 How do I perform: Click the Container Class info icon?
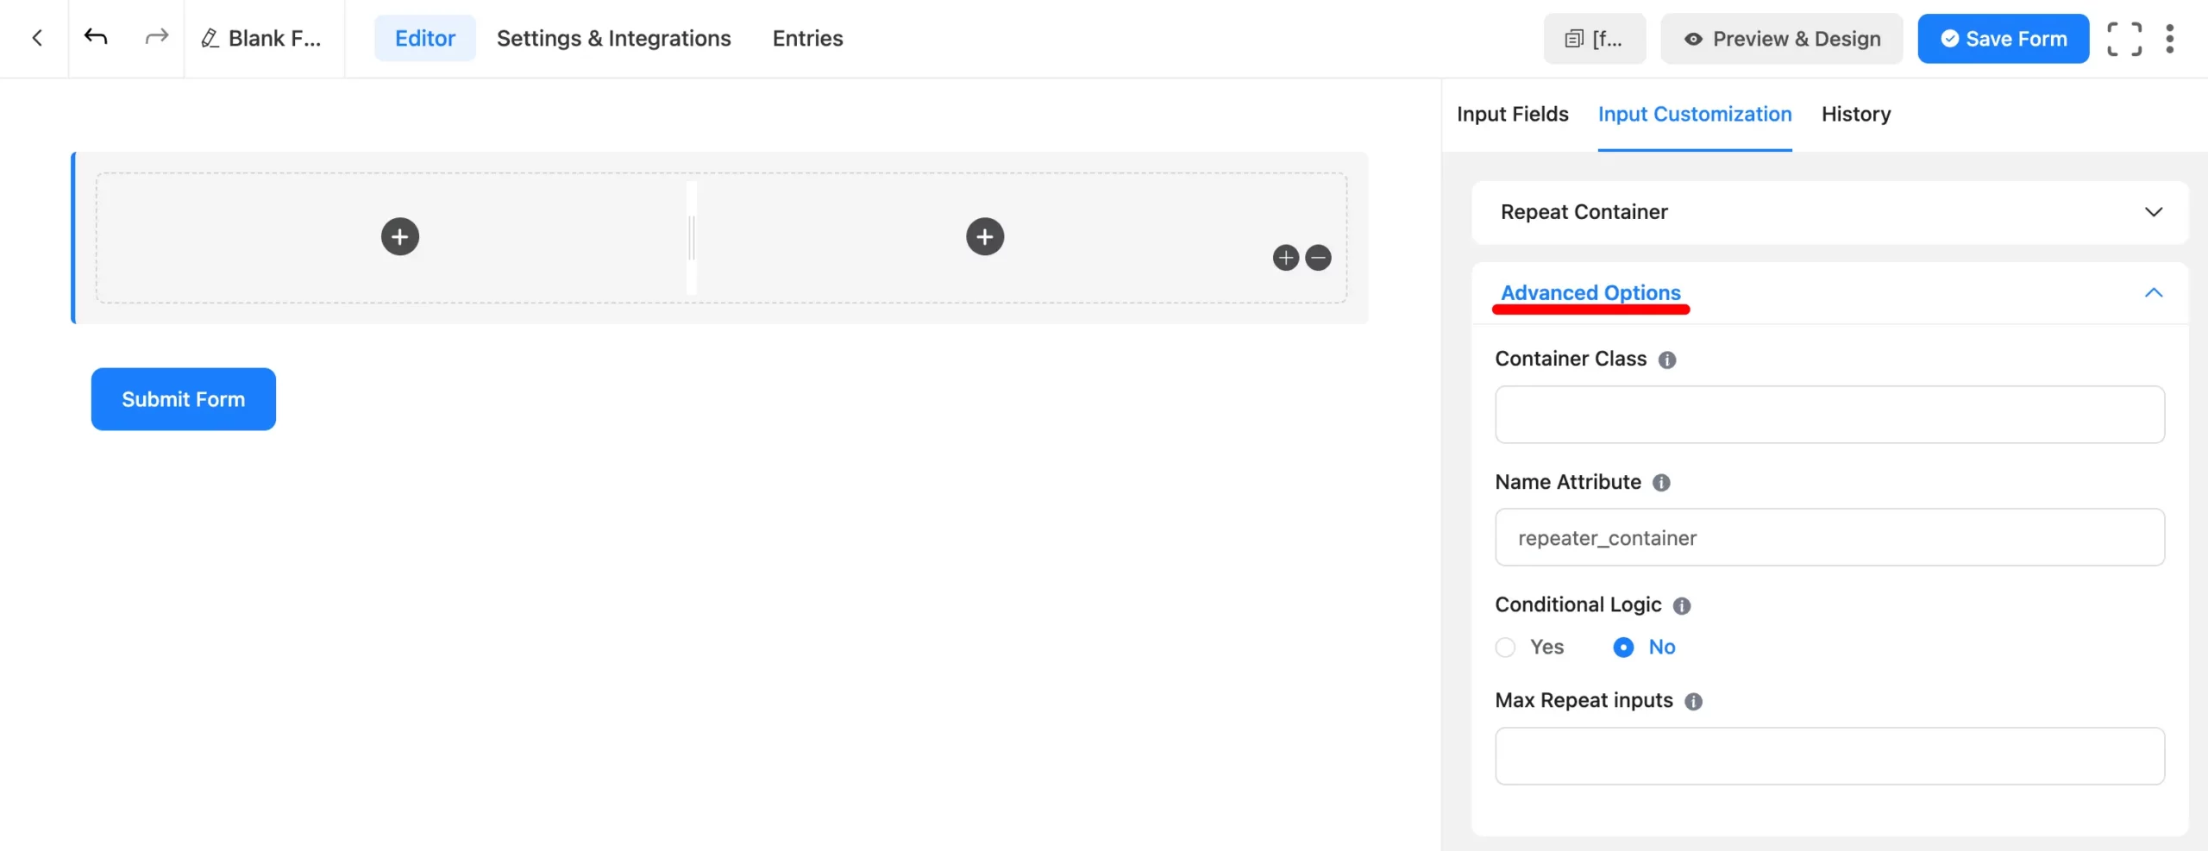pyautogui.click(x=1667, y=360)
